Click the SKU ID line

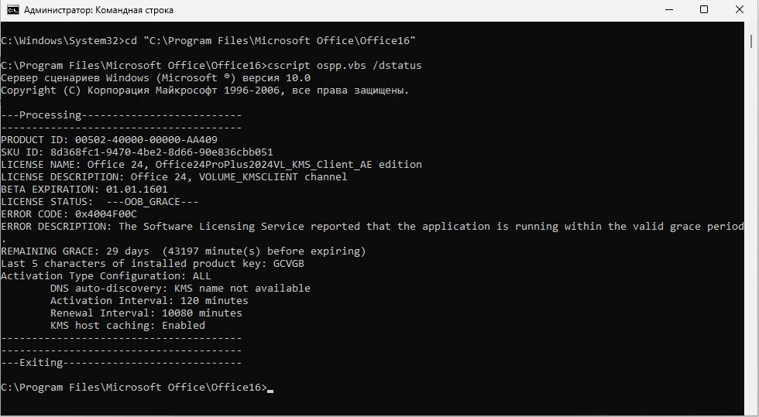coord(137,152)
